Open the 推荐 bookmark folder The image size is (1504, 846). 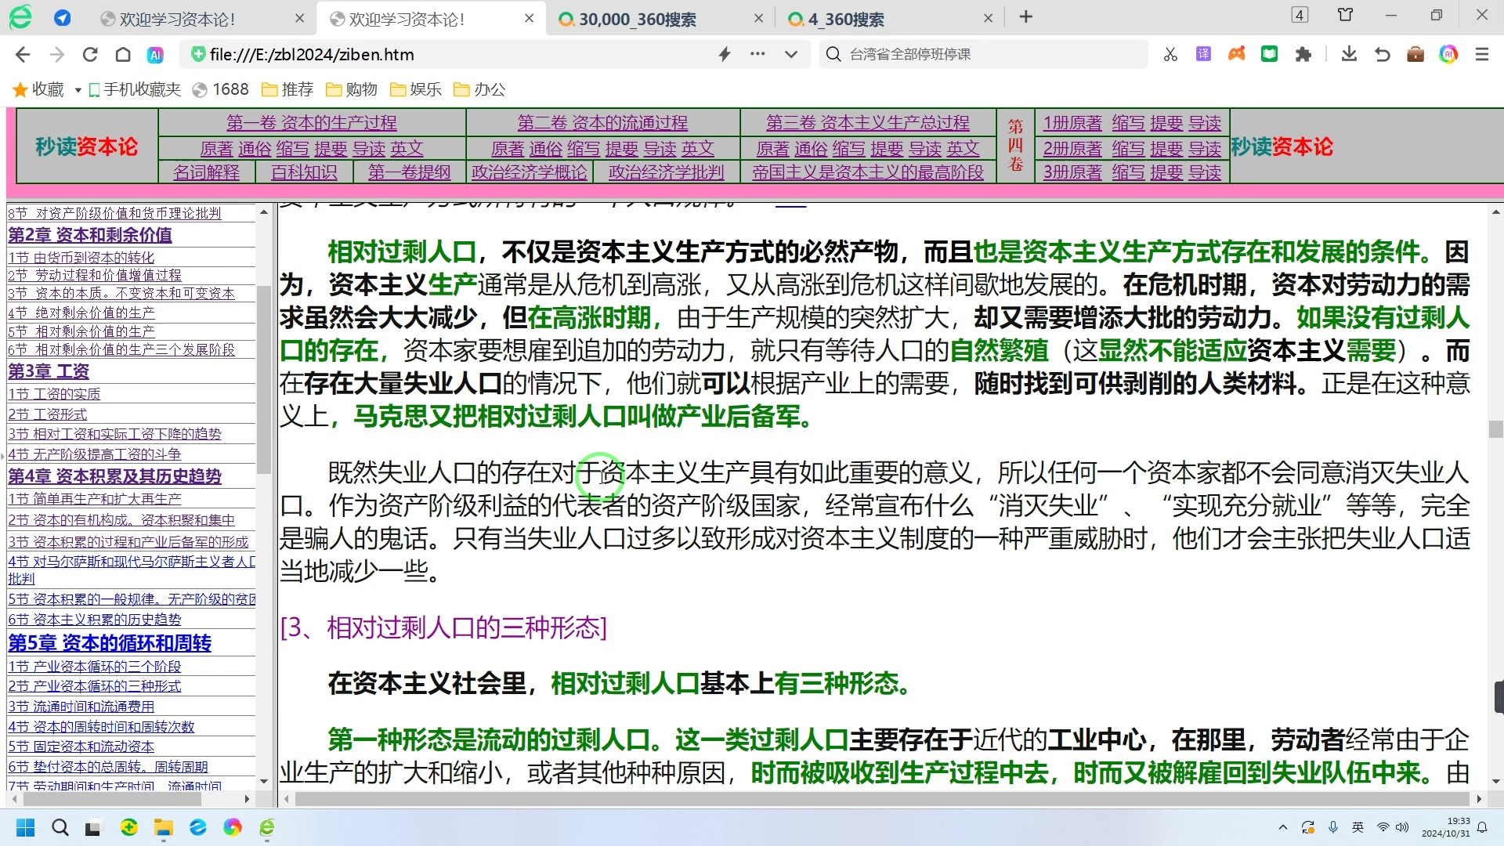point(287,89)
